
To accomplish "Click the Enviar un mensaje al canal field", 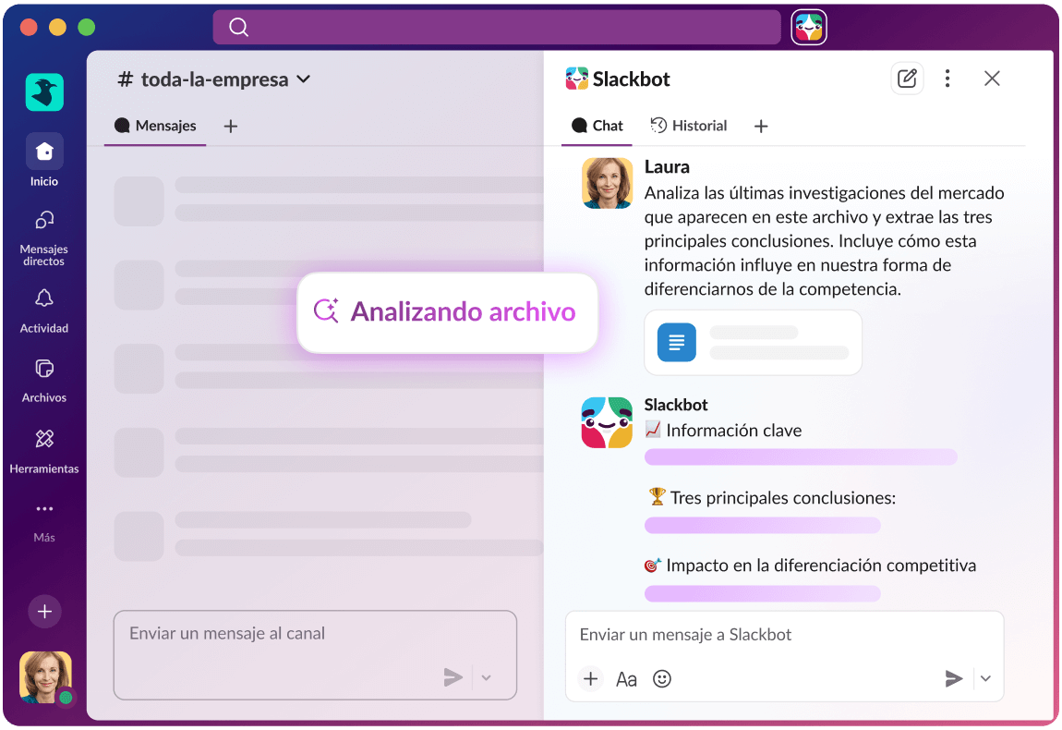I will tap(315, 655).
